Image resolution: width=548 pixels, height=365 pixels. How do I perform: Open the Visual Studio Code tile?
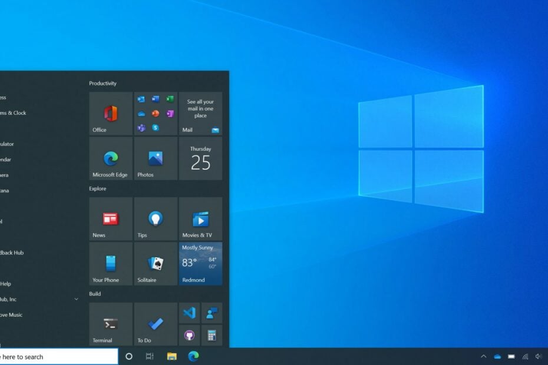pyautogui.click(x=189, y=313)
